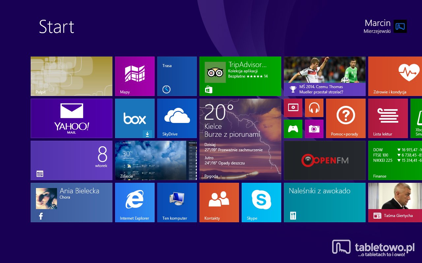
Task: Open the SkyDrive cloud tile
Action: [x=177, y=118]
